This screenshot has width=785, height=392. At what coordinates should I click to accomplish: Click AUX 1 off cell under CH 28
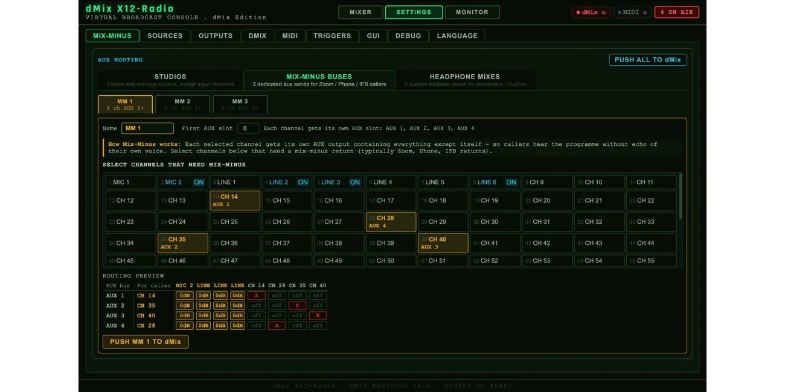tap(277, 296)
